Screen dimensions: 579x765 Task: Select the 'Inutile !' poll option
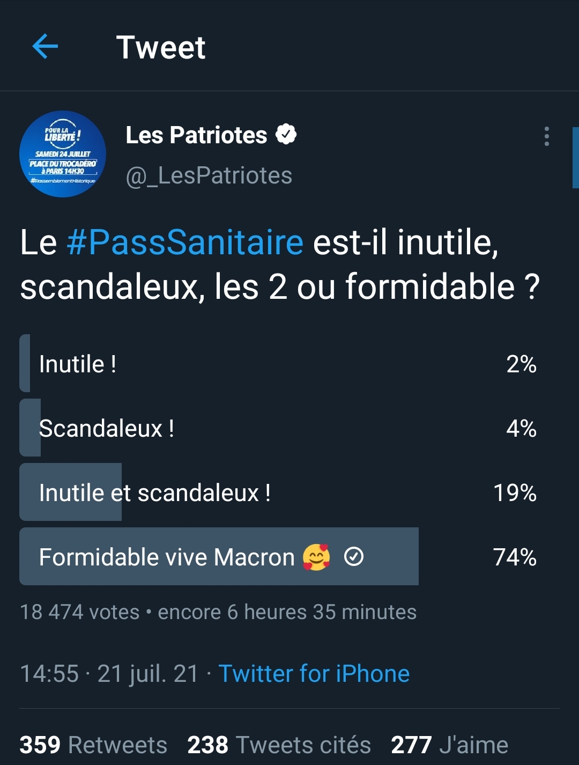click(279, 364)
